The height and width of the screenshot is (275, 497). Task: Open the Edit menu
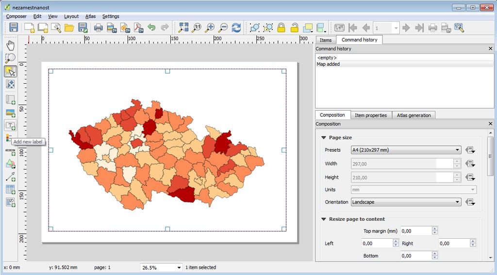(x=37, y=16)
